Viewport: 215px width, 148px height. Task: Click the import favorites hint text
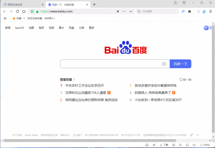coord(41,18)
